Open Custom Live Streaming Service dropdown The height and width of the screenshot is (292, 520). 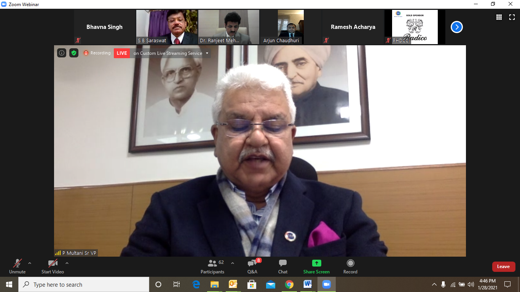coord(207,53)
